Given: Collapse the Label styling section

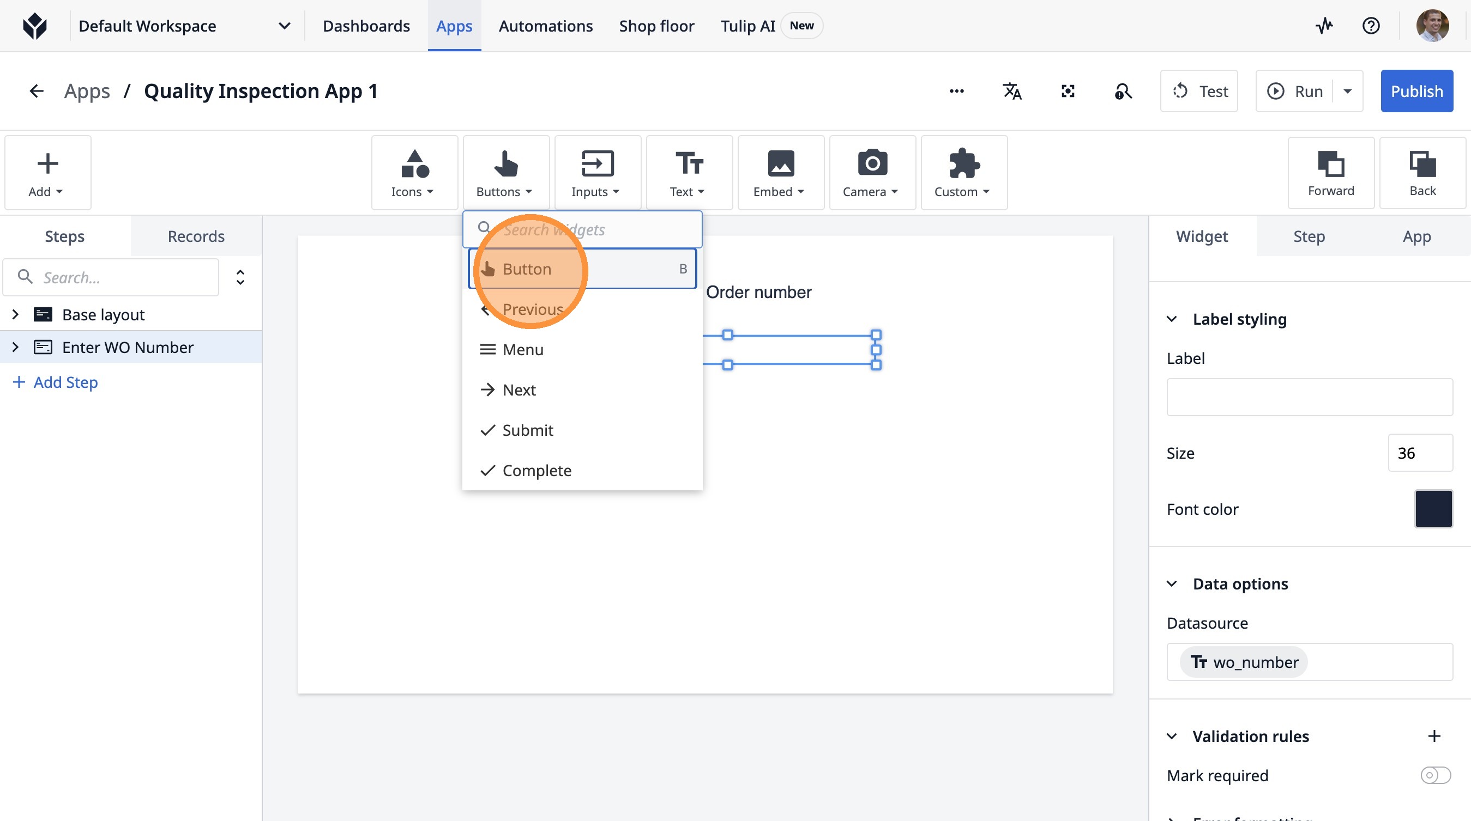Looking at the screenshot, I should click(x=1172, y=319).
